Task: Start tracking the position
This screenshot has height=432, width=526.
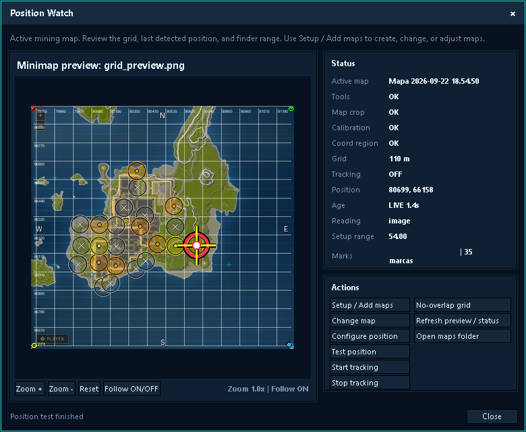Action: [x=370, y=367]
